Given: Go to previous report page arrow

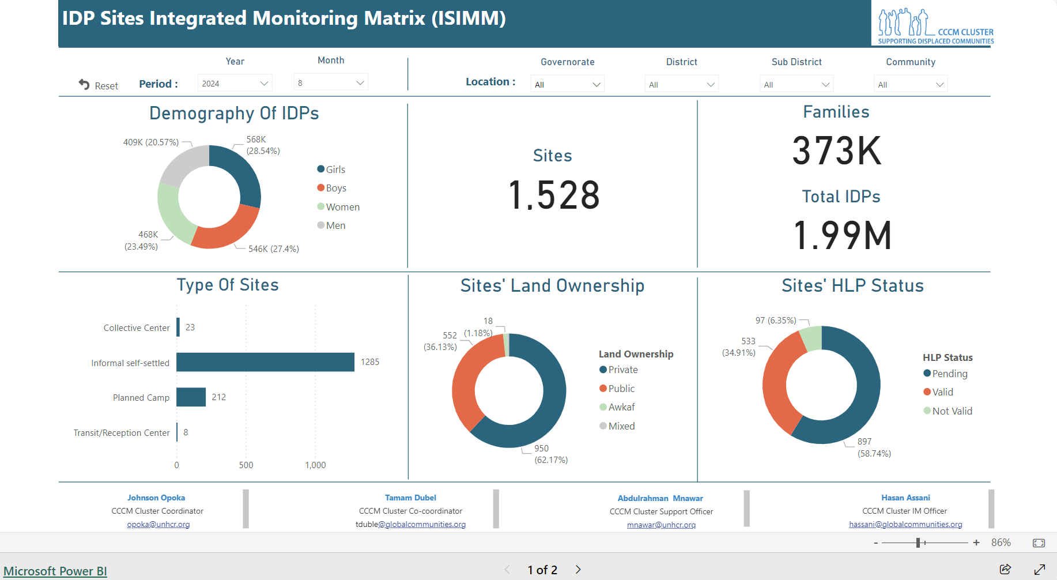Looking at the screenshot, I should [x=507, y=570].
